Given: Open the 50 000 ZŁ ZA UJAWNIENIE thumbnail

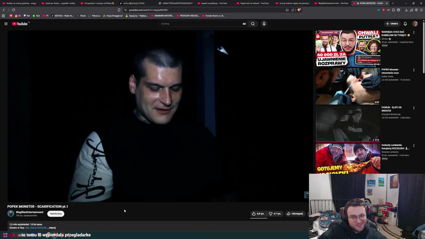Looking at the screenshot, I should point(348,48).
